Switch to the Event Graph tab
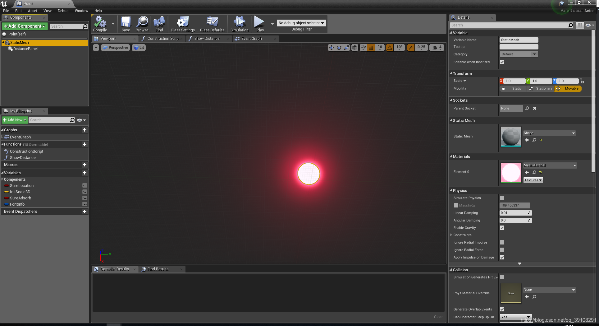The image size is (599, 326). click(x=252, y=38)
